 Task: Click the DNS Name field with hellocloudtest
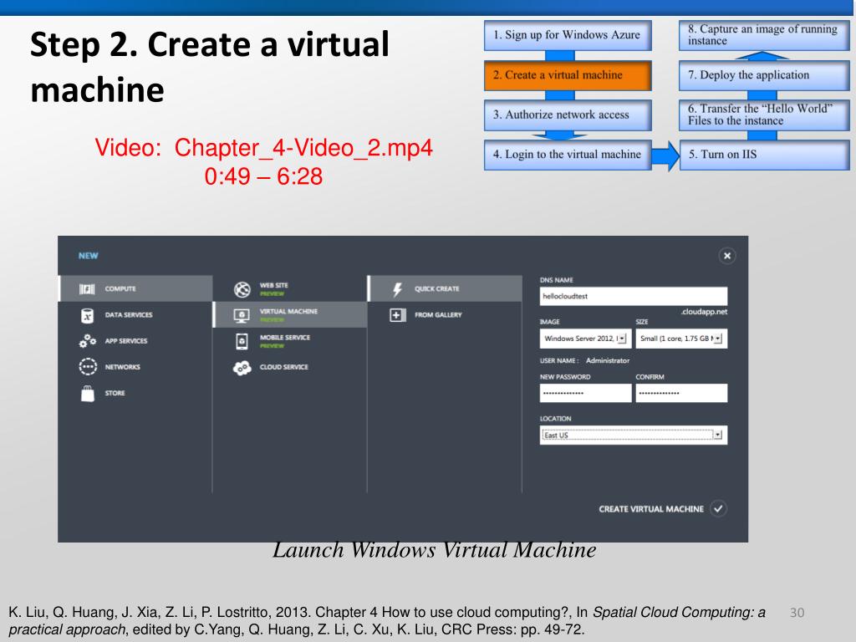tap(634, 296)
